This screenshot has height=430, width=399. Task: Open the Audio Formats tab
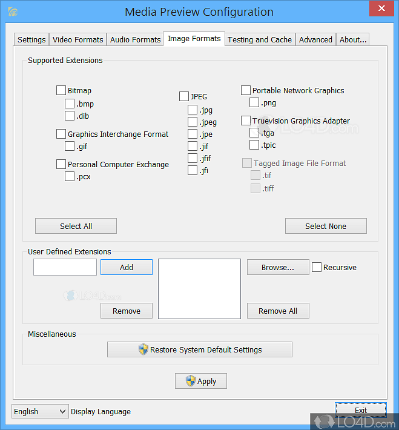click(x=135, y=39)
